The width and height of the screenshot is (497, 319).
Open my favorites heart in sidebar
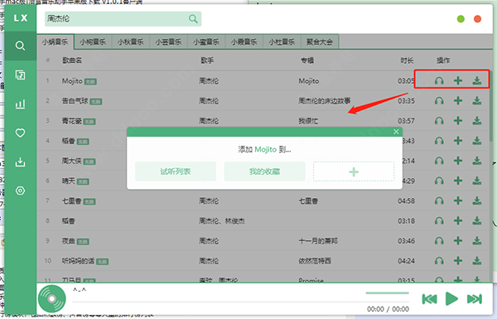[x=20, y=133]
